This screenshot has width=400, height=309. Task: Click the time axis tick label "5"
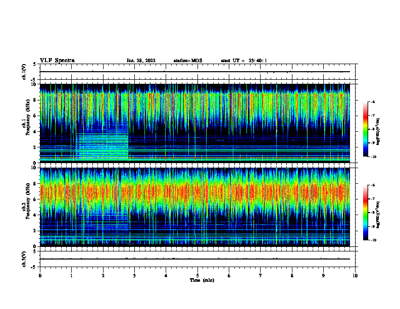197,276
